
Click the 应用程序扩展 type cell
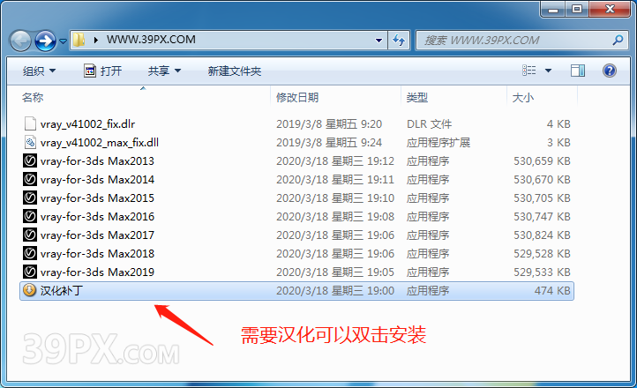[x=438, y=143]
